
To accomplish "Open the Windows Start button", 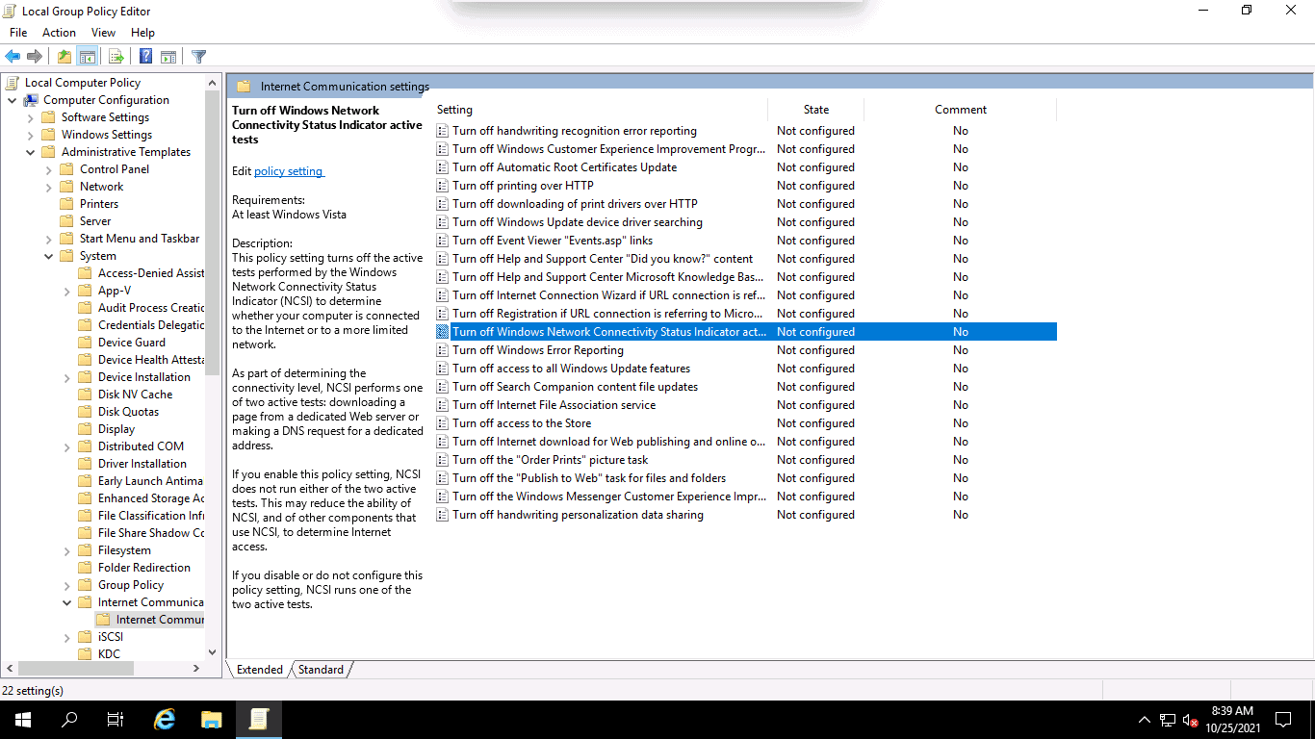I will (22, 720).
